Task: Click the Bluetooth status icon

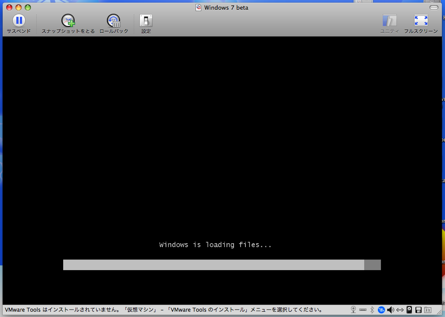Action: pos(372,309)
